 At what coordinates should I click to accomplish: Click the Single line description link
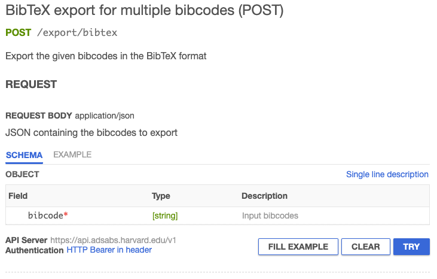387,175
